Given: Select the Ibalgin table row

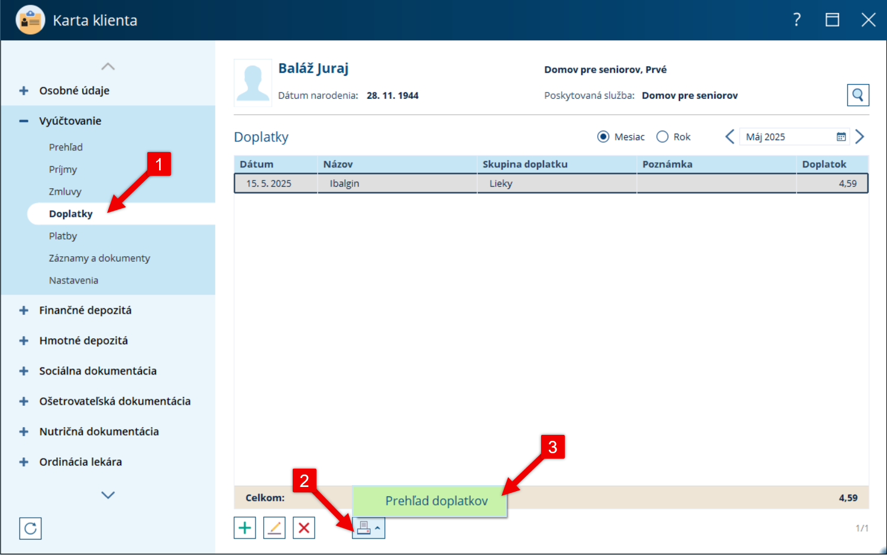Looking at the screenshot, I should pyautogui.click(x=551, y=183).
